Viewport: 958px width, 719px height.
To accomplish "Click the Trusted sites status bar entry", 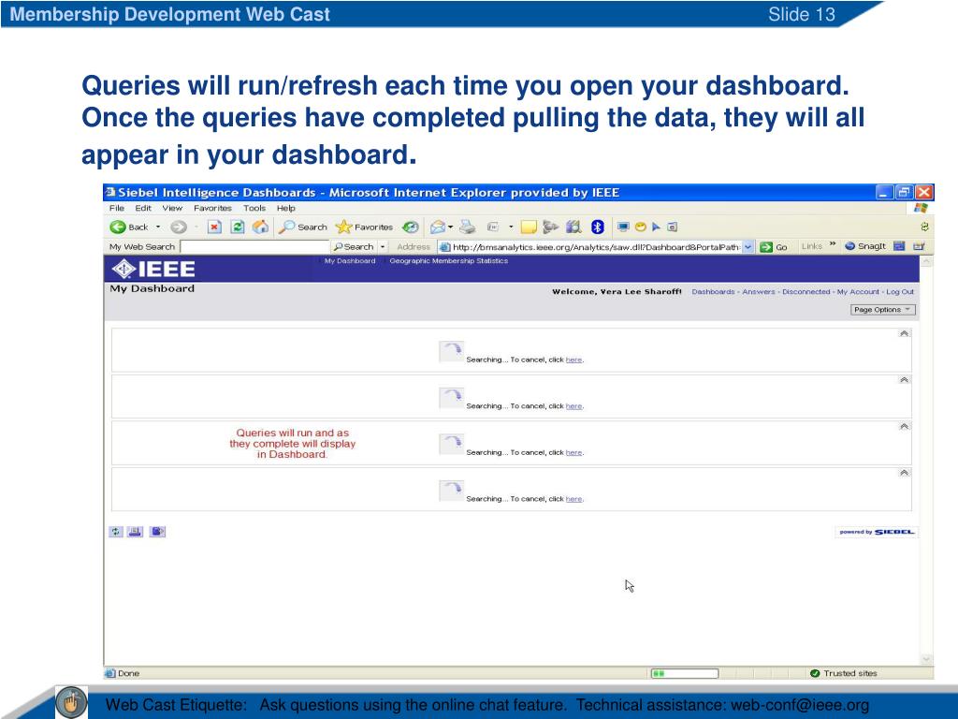I will (x=844, y=674).
